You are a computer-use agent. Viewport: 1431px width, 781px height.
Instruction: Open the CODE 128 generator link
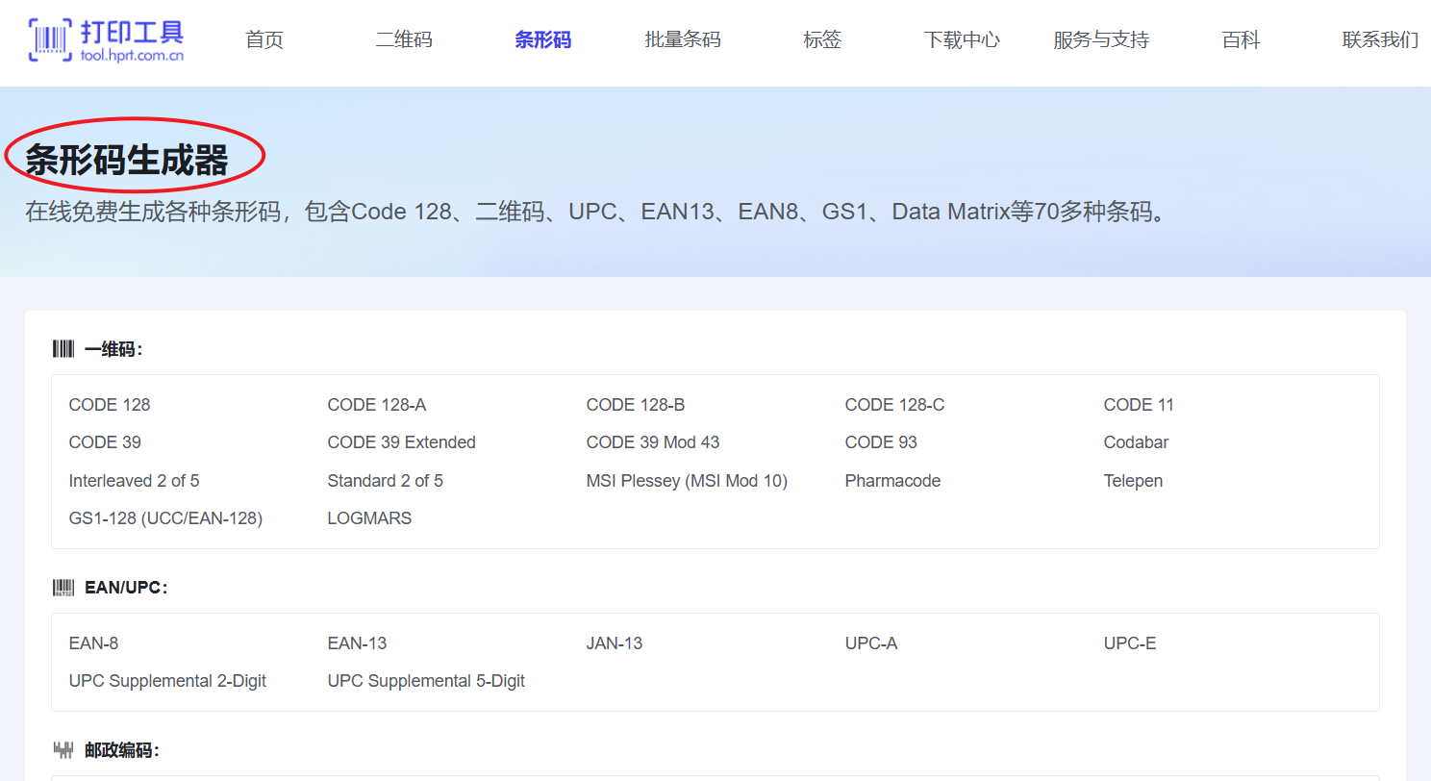(110, 405)
